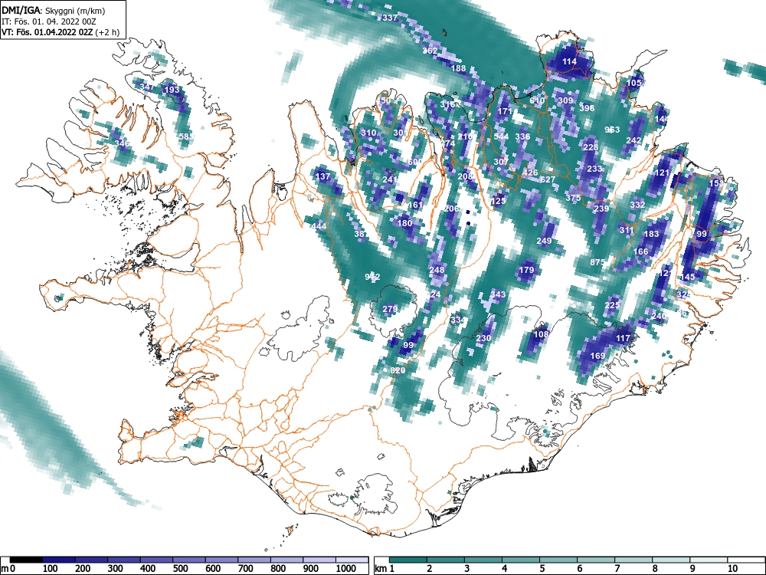Click the visibility value '248' on the map

[437, 270]
